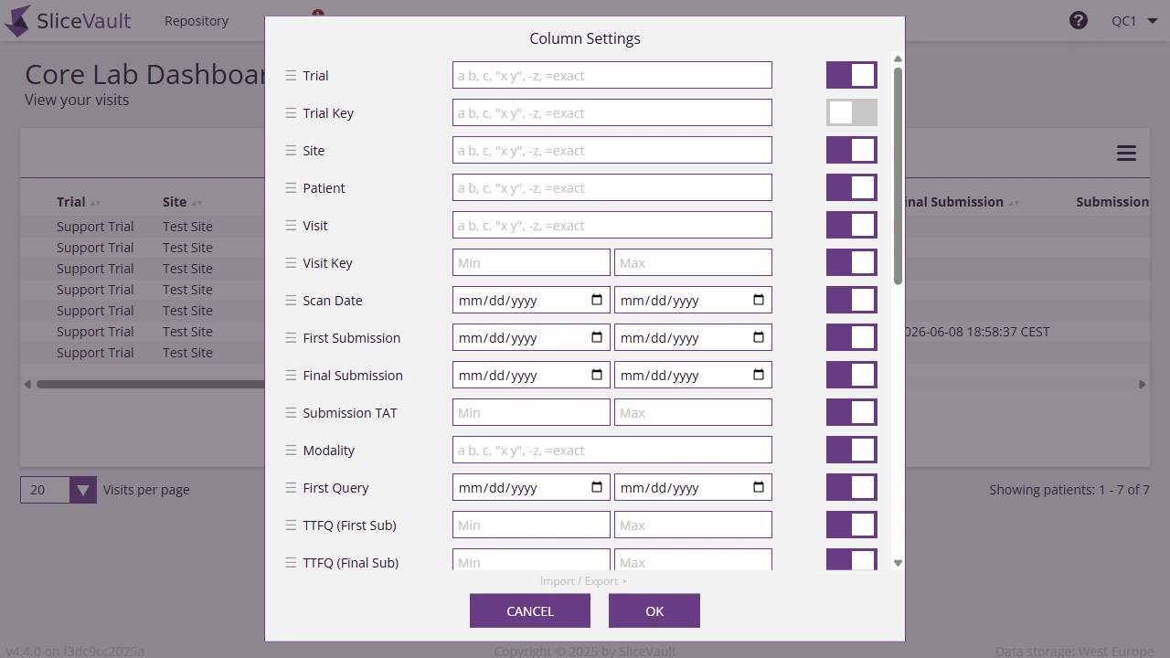Open the visits per page dropdown
This screenshot has height=658, width=1170.
(58, 490)
